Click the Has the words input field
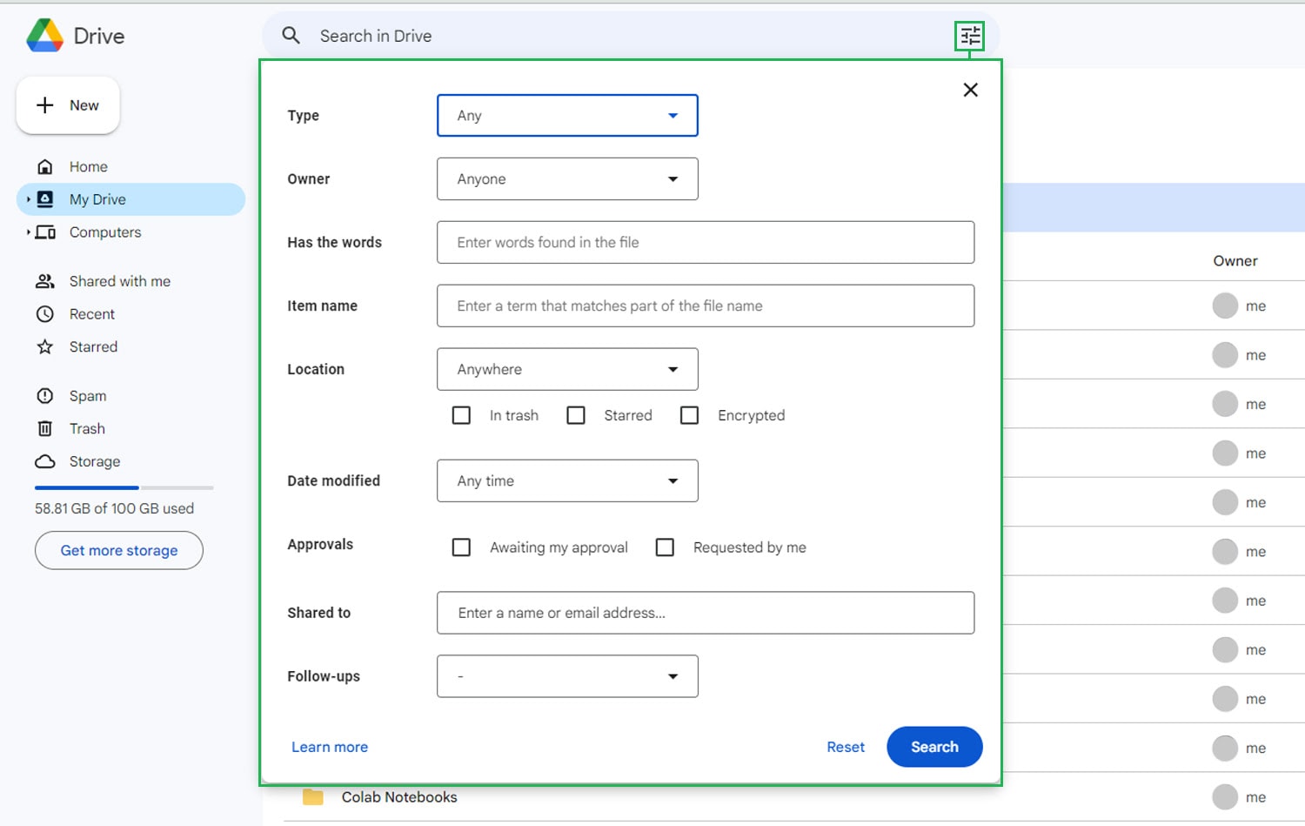 [705, 243]
